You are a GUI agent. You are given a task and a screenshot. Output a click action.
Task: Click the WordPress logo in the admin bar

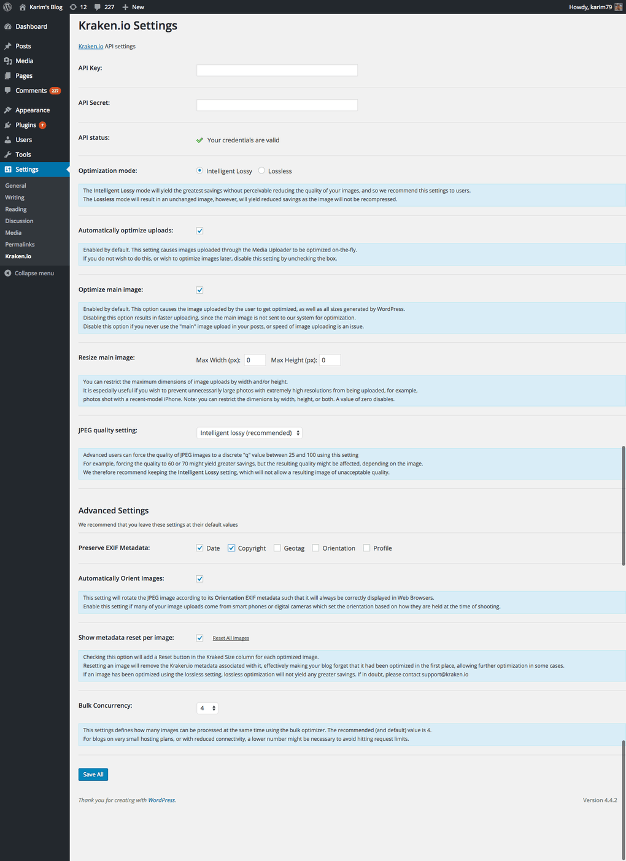pyautogui.click(x=7, y=7)
